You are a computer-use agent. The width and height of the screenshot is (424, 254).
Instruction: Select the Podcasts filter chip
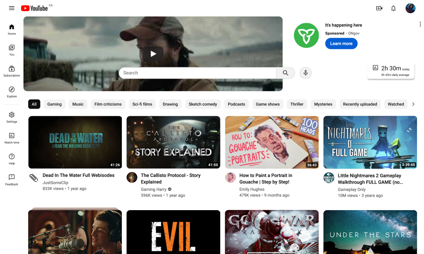[x=236, y=104]
